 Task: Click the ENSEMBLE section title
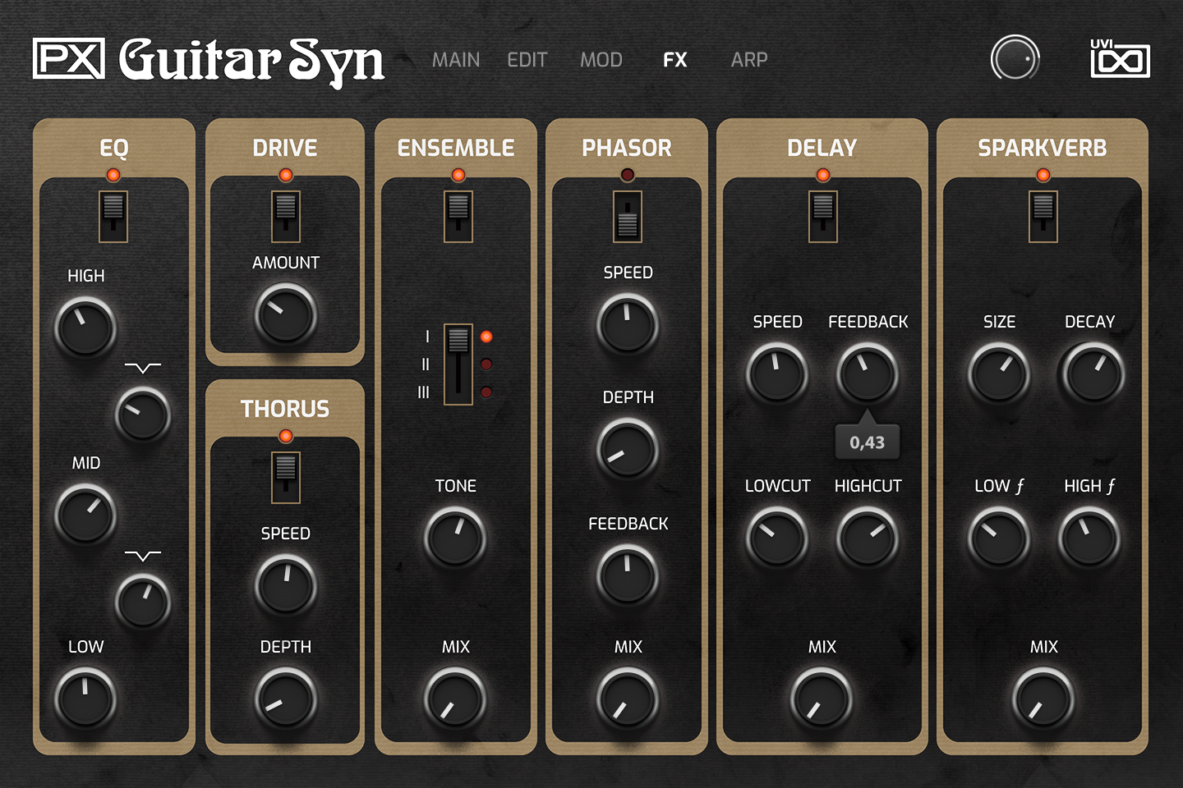point(456,148)
